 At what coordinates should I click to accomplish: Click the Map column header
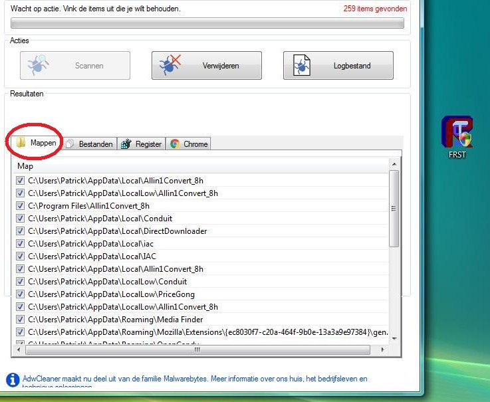200,166
